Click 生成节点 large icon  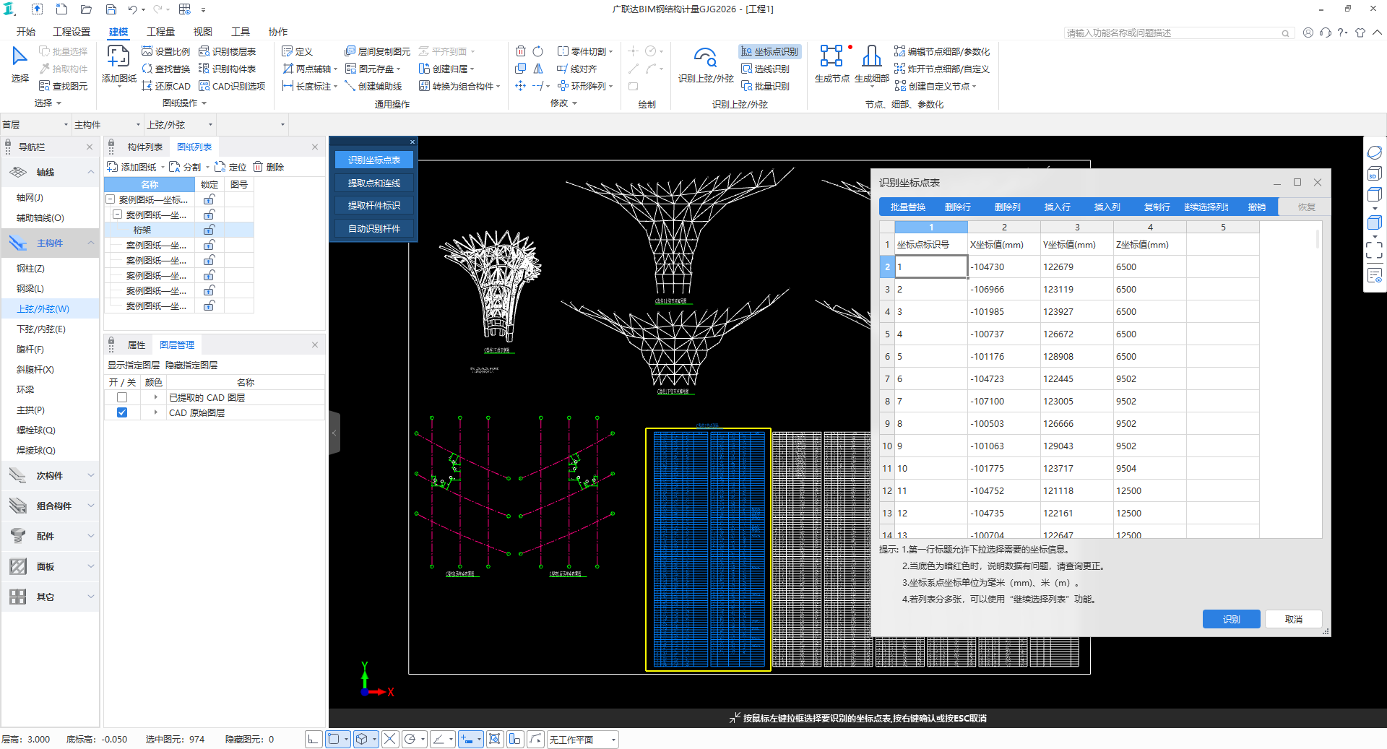click(x=831, y=64)
